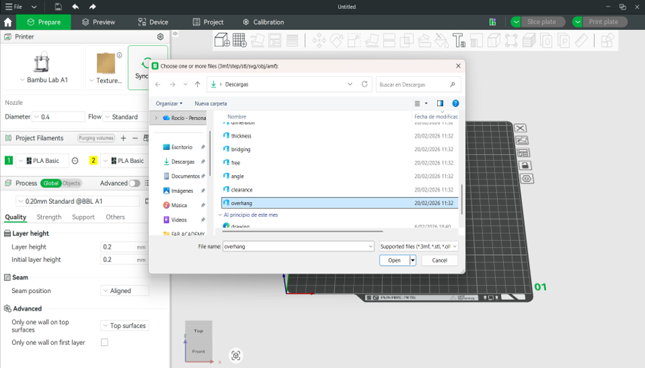Switch to the Device tab

153,22
